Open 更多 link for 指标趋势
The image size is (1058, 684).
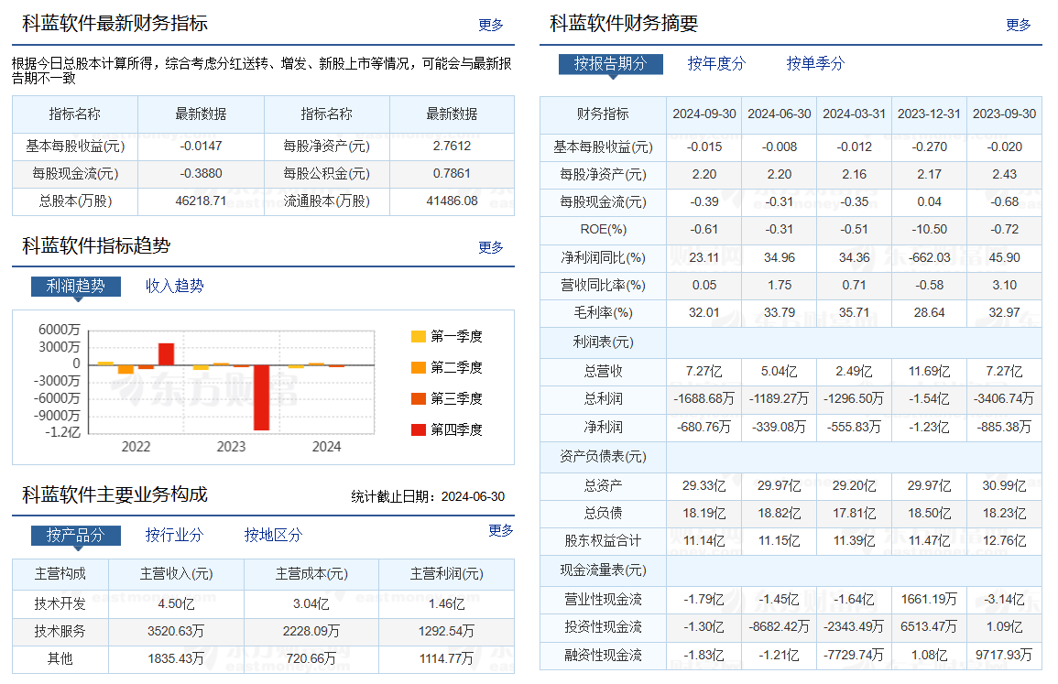pyautogui.click(x=491, y=247)
